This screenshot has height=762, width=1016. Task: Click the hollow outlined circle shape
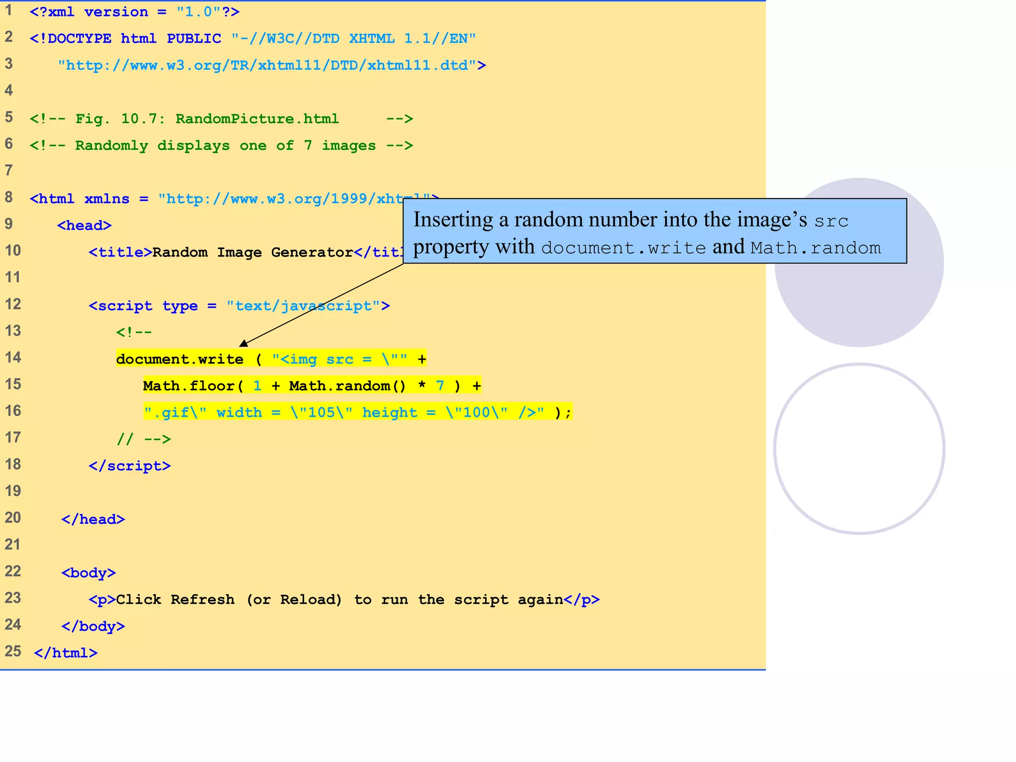(x=859, y=449)
